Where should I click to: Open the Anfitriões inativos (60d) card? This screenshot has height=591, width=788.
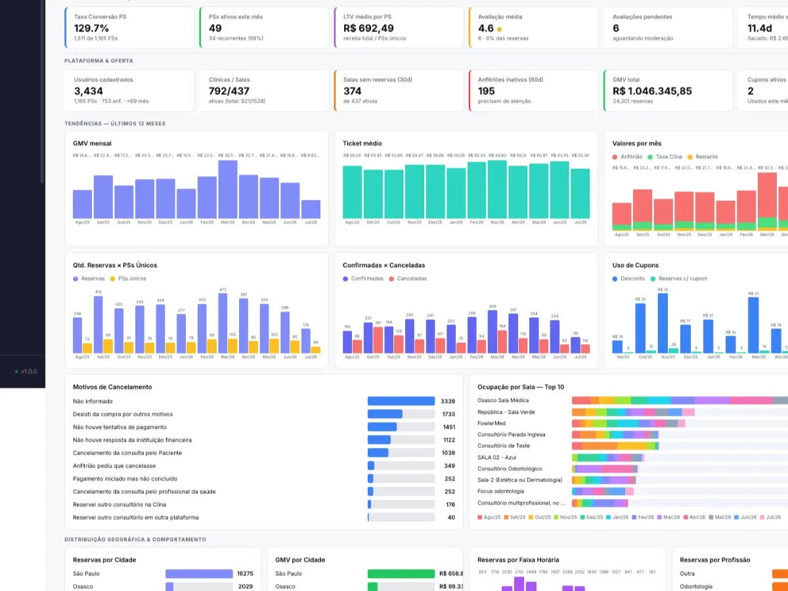point(534,91)
